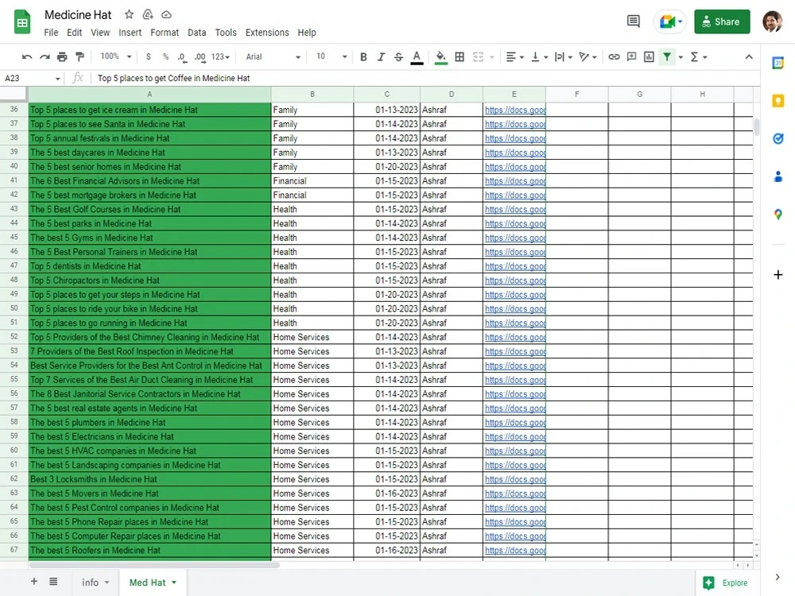Screen dimensions: 795x596
Task: Open text rotation dropdown
Action: (x=588, y=56)
